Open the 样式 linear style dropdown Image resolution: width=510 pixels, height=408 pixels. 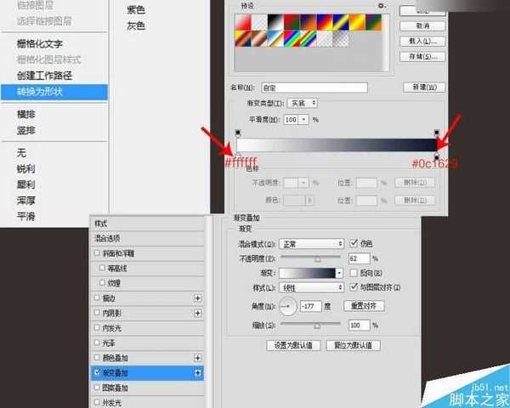(x=312, y=289)
